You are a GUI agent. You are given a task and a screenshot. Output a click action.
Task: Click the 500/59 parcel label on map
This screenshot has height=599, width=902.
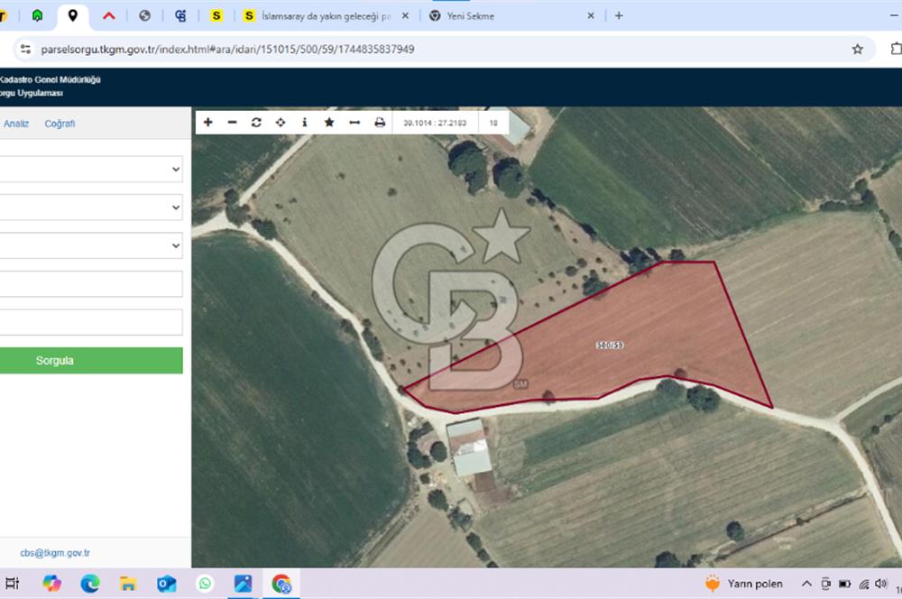click(x=610, y=345)
